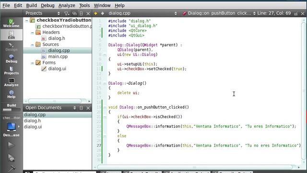Viewport: 307px width, 173px height.
Task: Open the Projects pane filter tree icon
Action: point(67,13)
